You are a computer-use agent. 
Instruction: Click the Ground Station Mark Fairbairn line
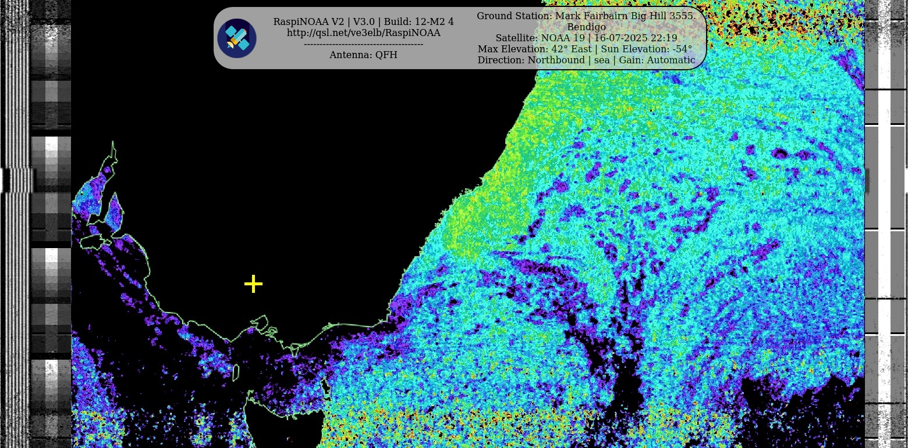pyautogui.click(x=586, y=16)
